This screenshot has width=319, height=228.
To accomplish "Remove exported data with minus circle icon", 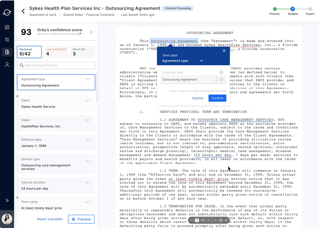I will tap(221, 79).
